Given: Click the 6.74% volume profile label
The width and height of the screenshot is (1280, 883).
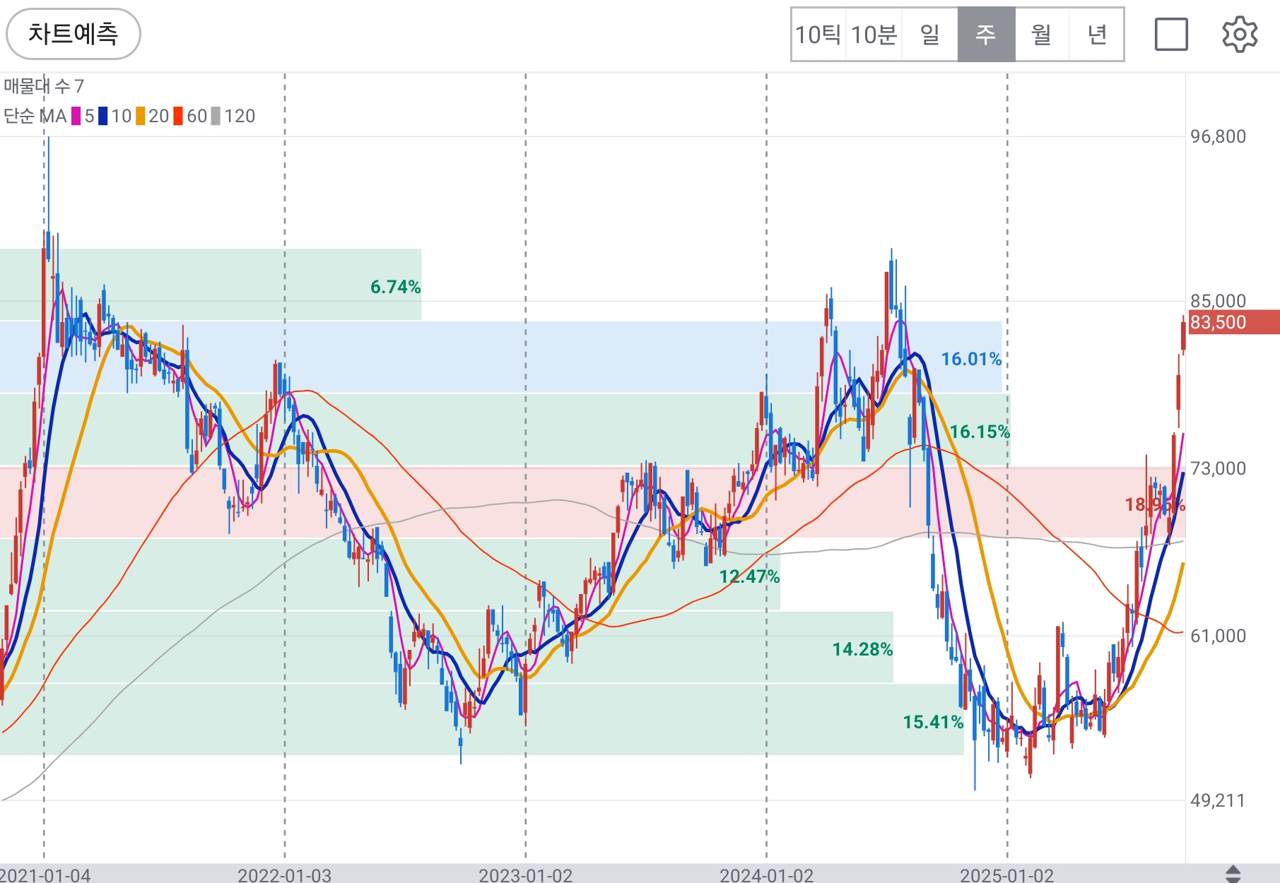Looking at the screenshot, I should (396, 287).
